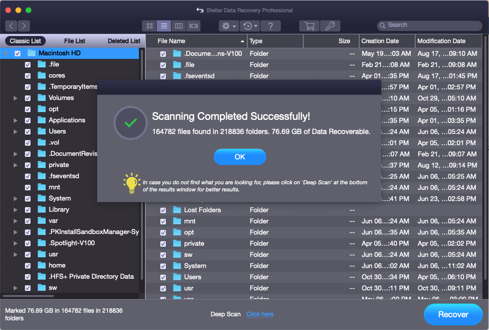Click the Recover button
The width and height of the screenshot is (489, 330).
point(453,314)
